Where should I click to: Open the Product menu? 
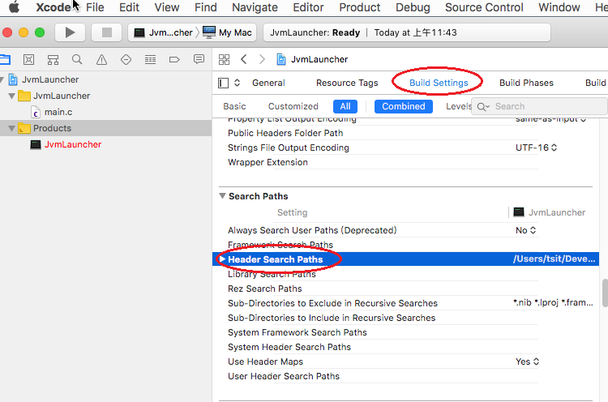click(359, 7)
